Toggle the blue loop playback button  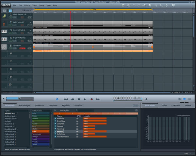click(57, 99)
